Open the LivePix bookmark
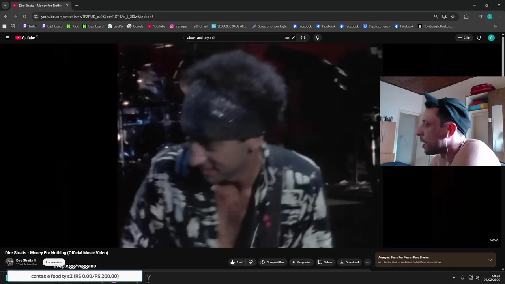The width and height of the screenshot is (505, 284). (115, 26)
